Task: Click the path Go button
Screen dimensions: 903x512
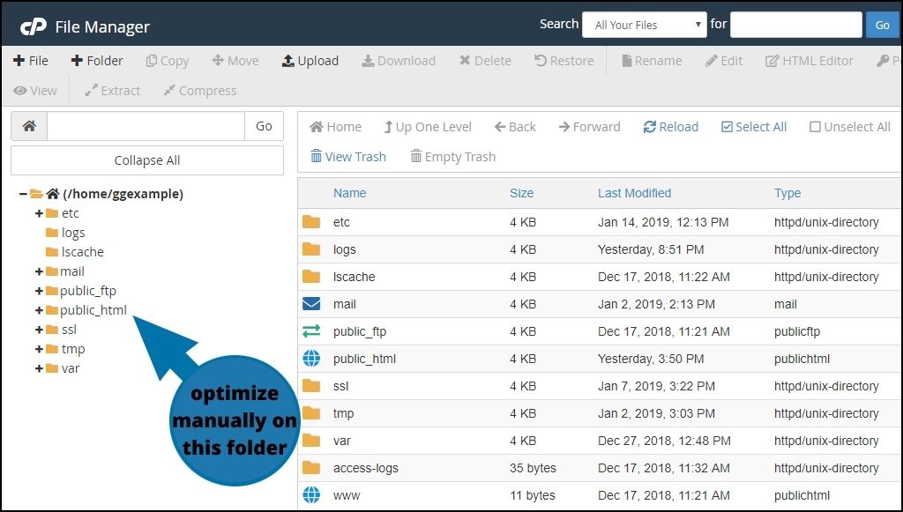Action: 264,126
